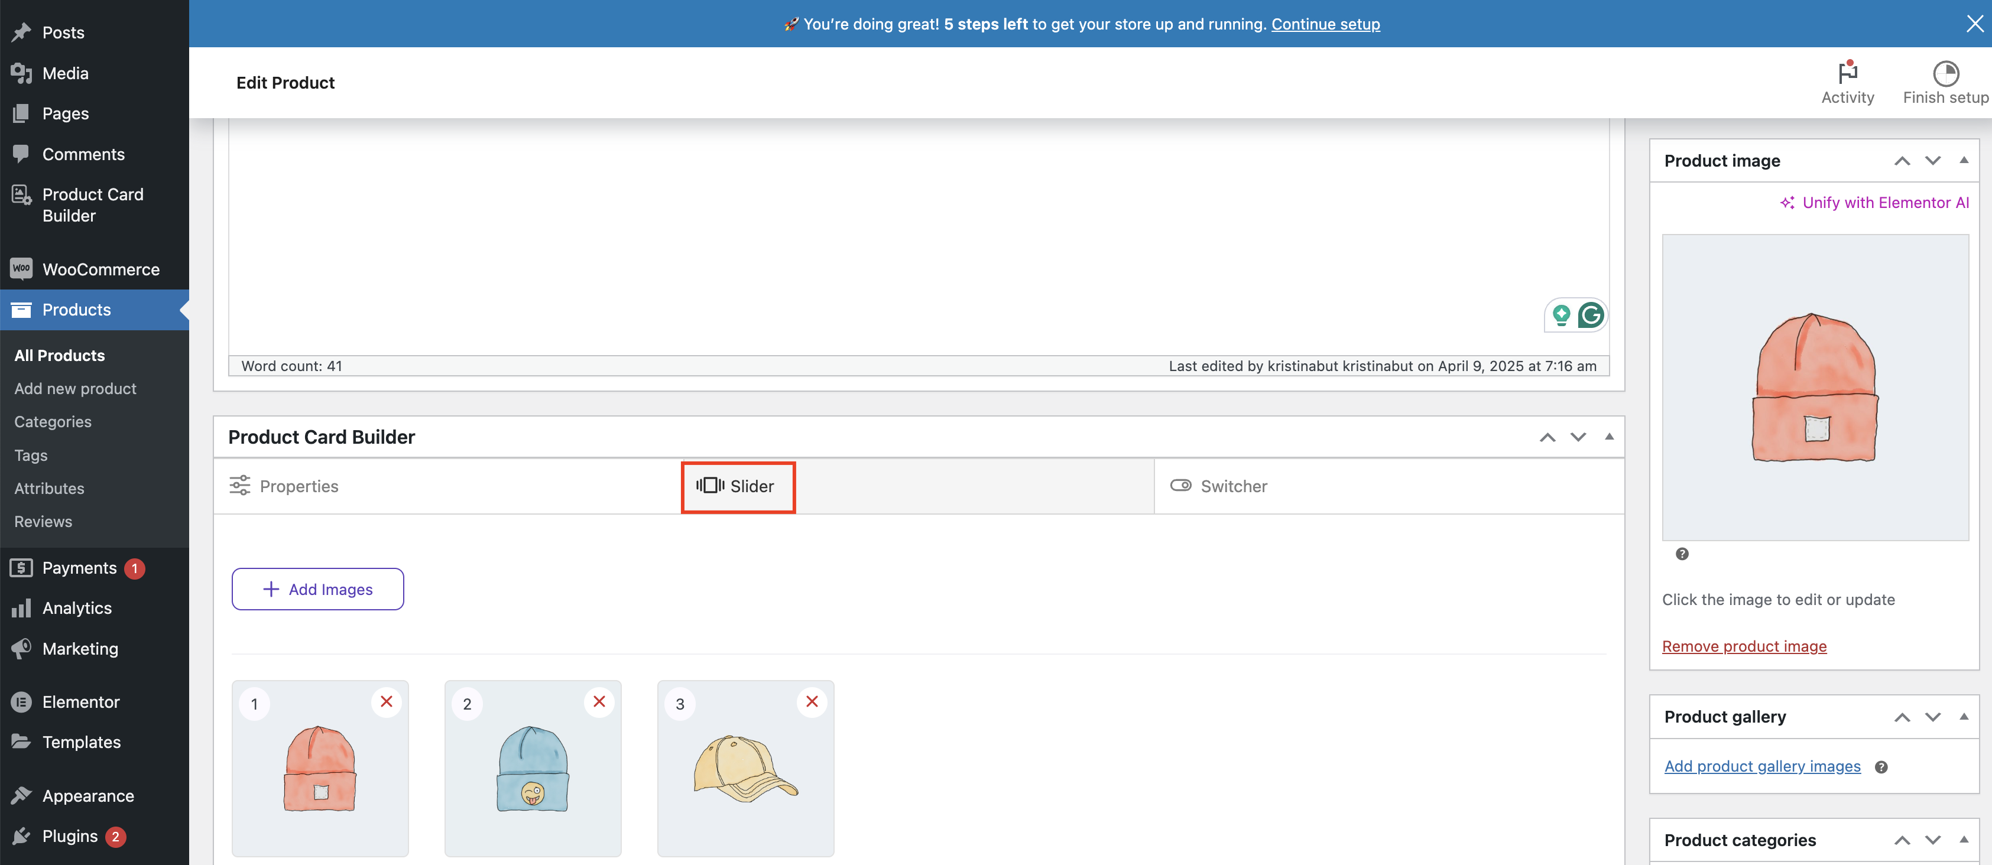1992x865 pixels.
Task: Move Product gallery panel up
Action: 1902,717
